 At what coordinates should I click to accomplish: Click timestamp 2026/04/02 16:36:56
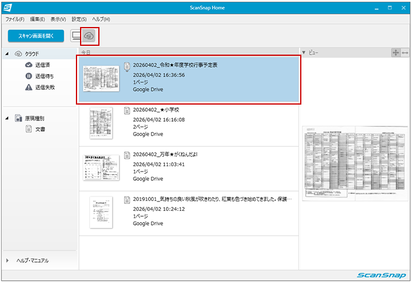pos(159,75)
